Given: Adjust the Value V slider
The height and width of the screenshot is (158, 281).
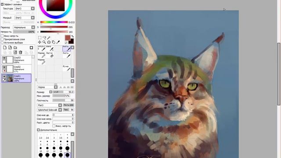Looking at the screenshot, I should [54, 32].
